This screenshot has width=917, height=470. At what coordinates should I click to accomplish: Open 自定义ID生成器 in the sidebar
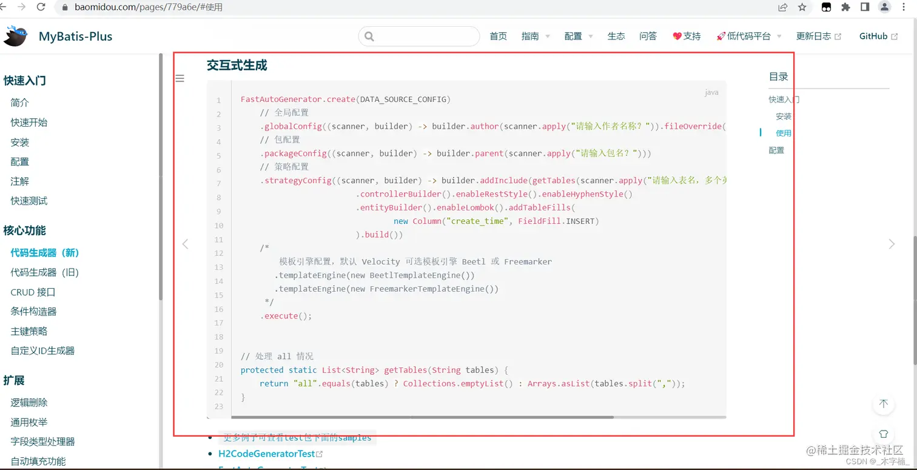(x=43, y=351)
